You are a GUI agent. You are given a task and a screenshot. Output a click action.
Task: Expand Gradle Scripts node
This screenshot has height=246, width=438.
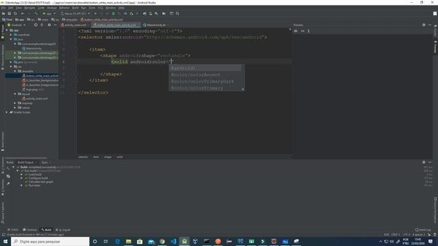tap(7, 112)
